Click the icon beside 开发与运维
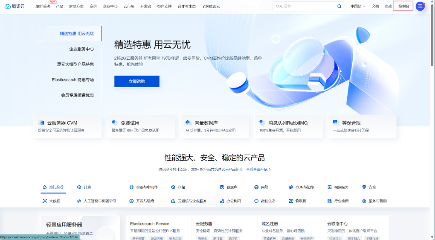 [x=131, y=201]
